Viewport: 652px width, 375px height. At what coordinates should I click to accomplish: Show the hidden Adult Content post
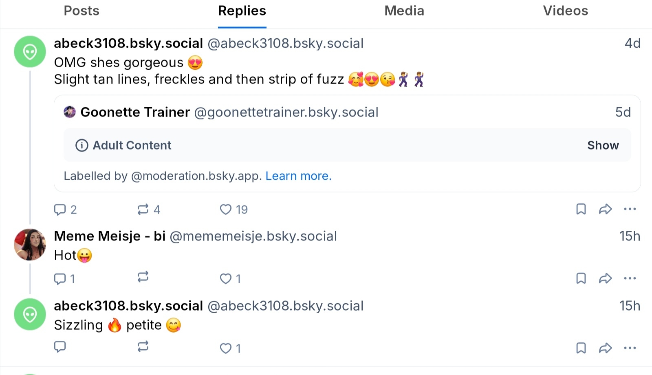click(x=603, y=146)
